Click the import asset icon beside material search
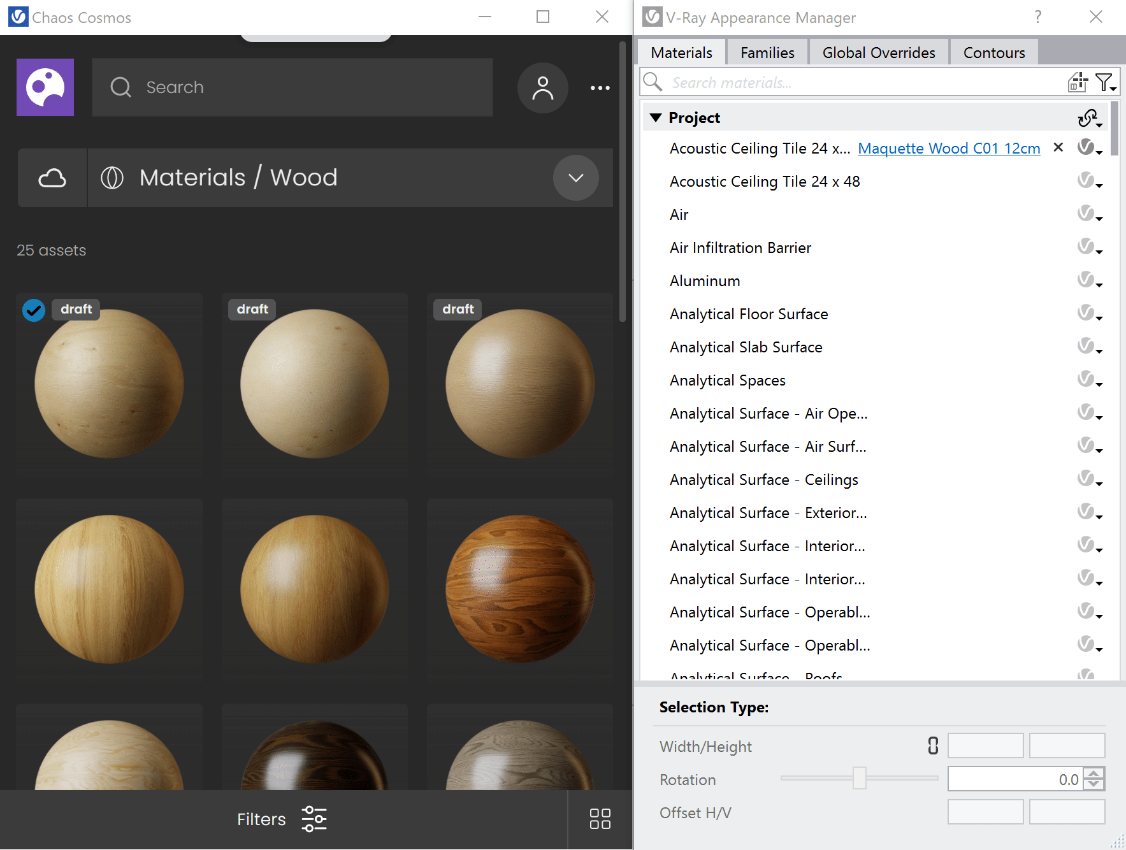Image resolution: width=1126 pixels, height=850 pixels. point(1078,82)
